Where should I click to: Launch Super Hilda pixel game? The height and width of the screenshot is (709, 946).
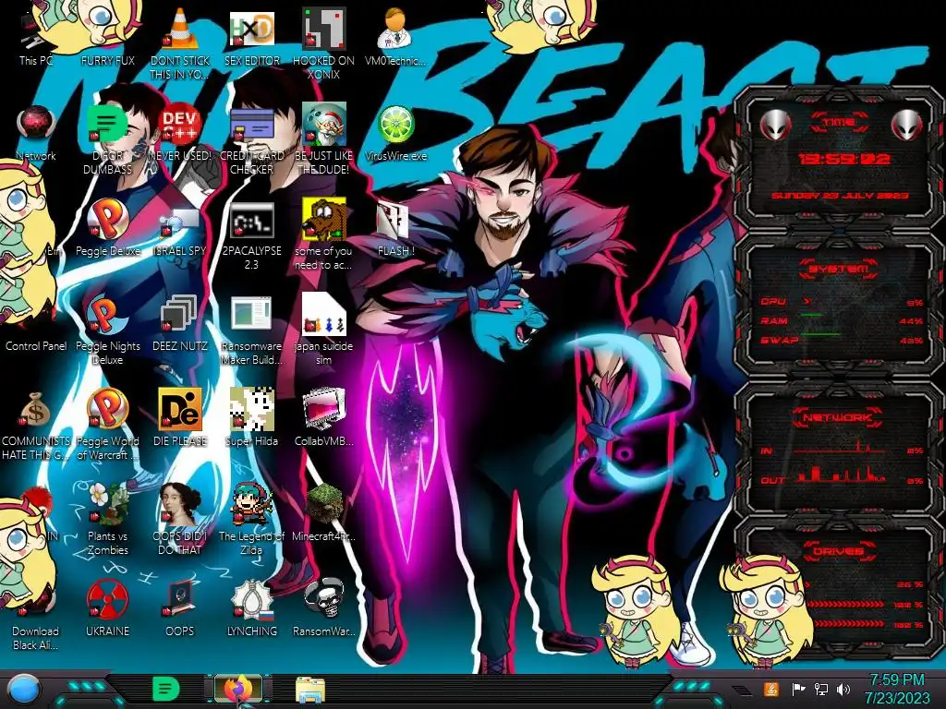251,409
